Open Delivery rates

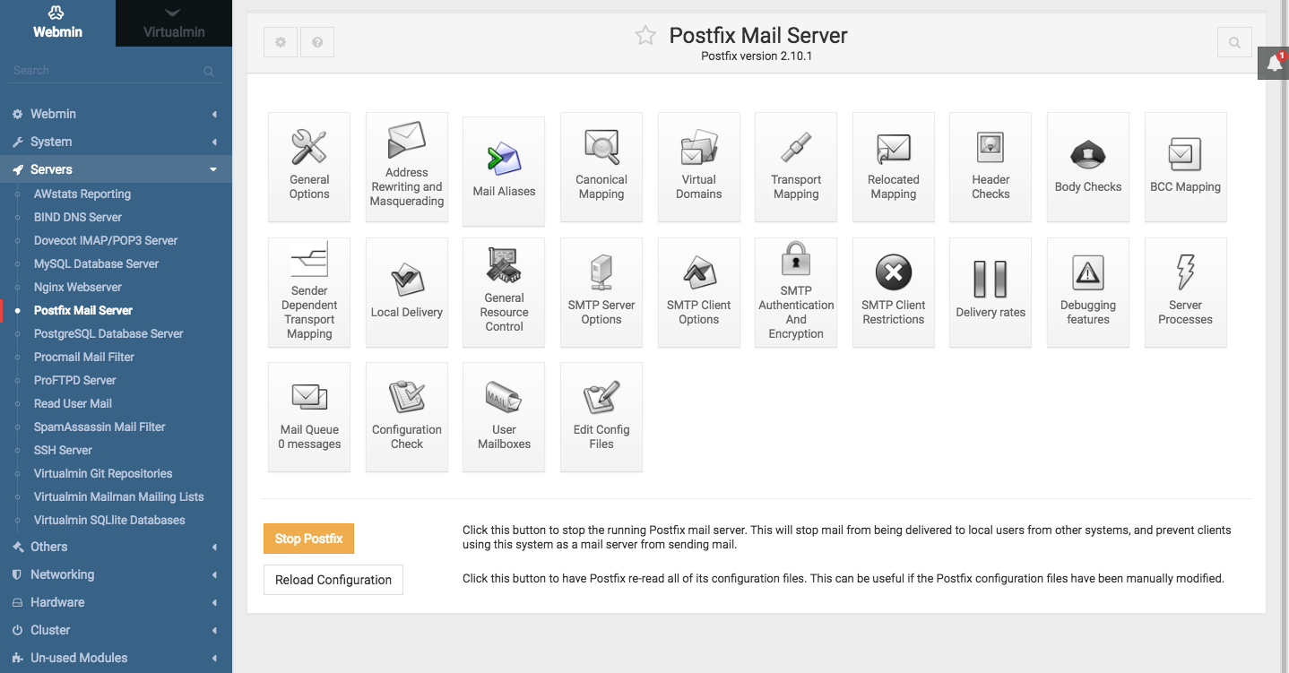(991, 292)
